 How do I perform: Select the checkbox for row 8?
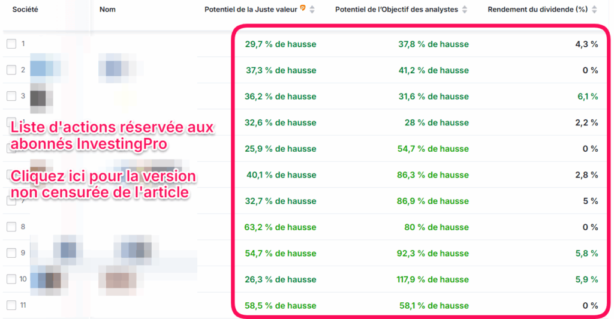[x=11, y=227]
